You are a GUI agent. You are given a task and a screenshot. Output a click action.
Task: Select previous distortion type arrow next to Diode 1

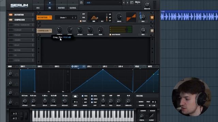(x=73, y=18)
